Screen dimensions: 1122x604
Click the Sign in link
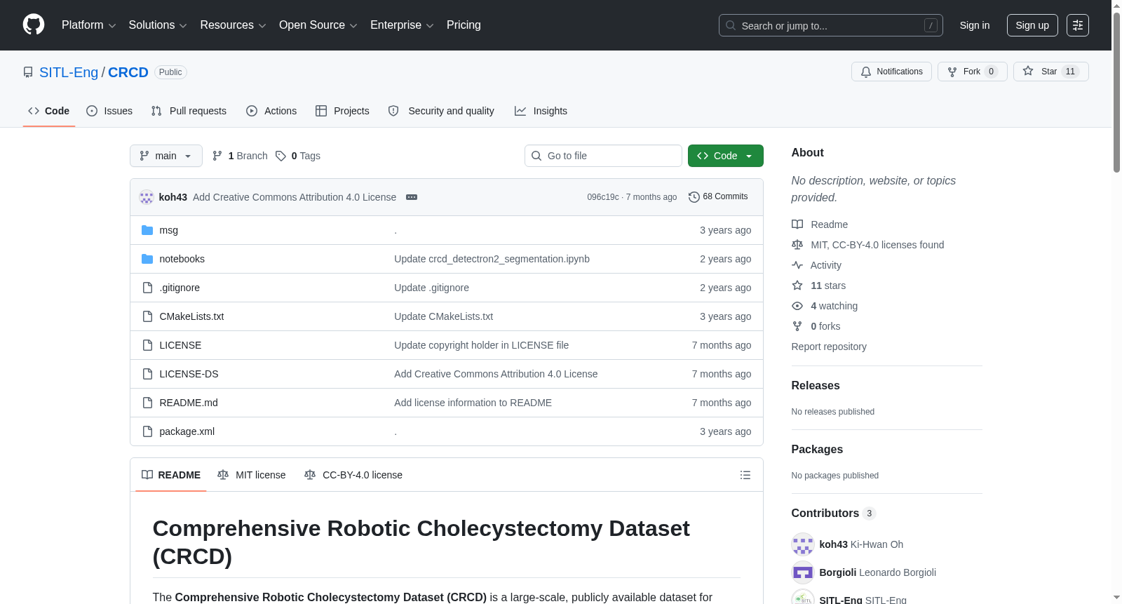click(x=975, y=25)
